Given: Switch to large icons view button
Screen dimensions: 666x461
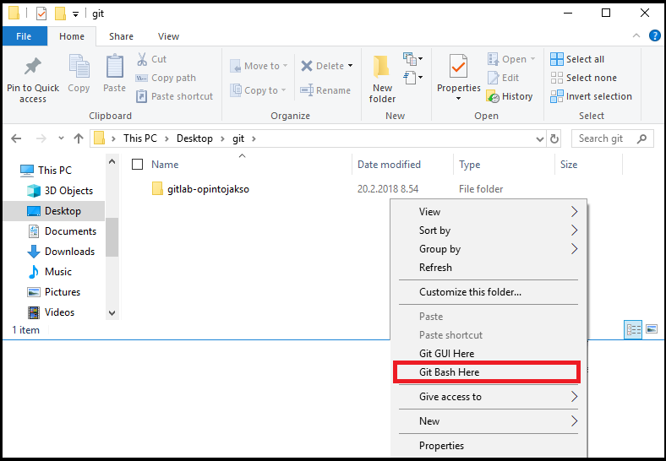Looking at the screenshot, I should point(652,330).
